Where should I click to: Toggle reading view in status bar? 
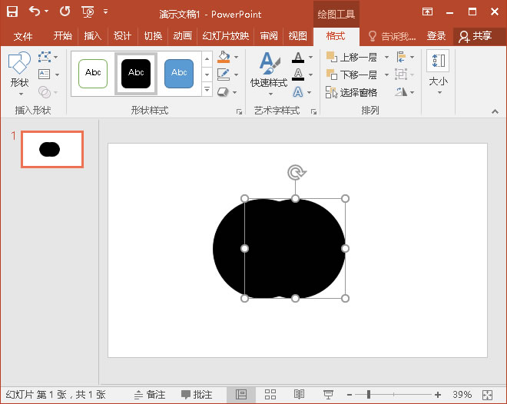tap(299, 394)
